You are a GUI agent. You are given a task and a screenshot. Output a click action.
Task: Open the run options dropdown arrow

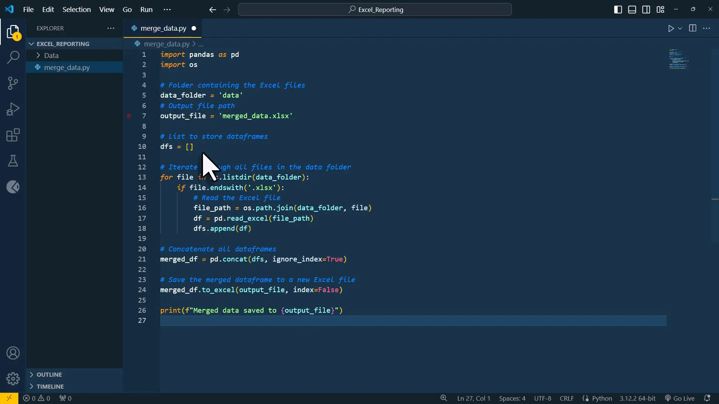tap(680, 28)
